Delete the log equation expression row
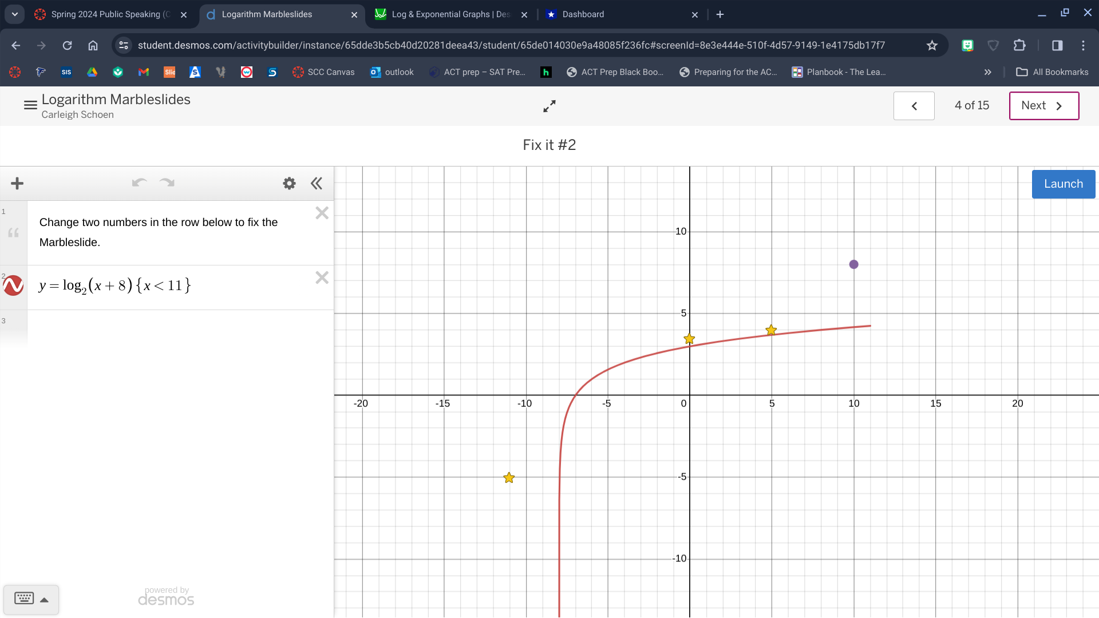Viewport: 1099px width, 618px height. (322, 278)
